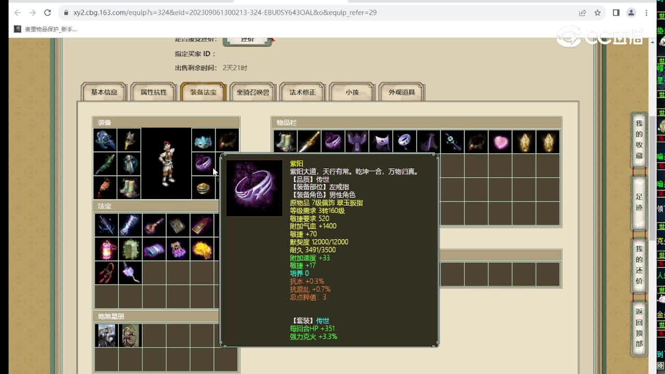Select the red flag magic treasure
The height and width of the screenshot is (374, 665).
coord(202,225)
